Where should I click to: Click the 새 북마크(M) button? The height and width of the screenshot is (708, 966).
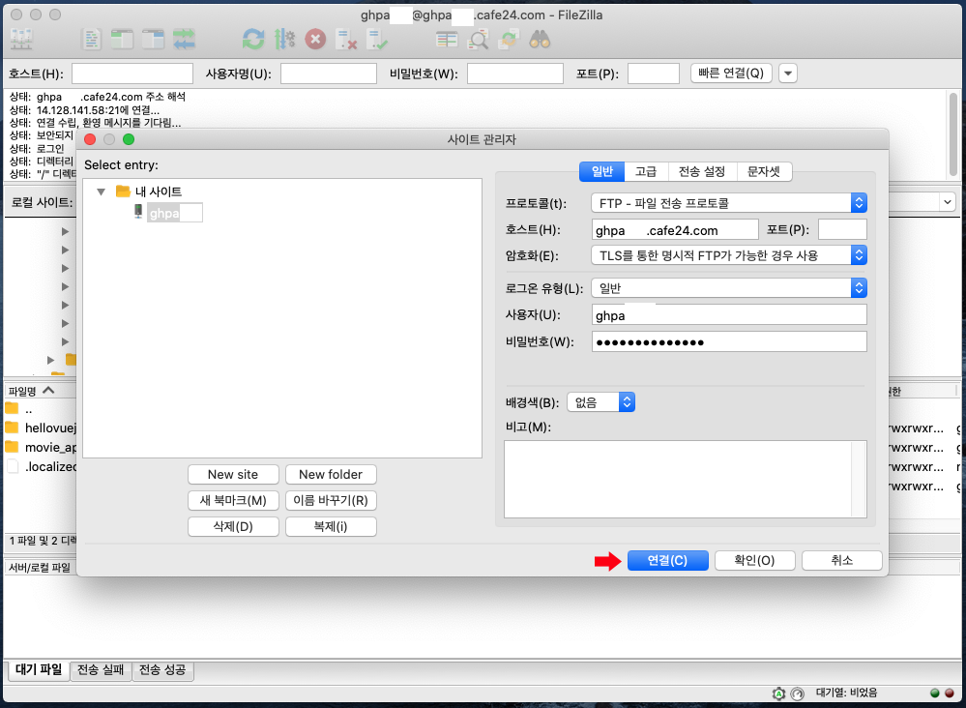point(233,500)
